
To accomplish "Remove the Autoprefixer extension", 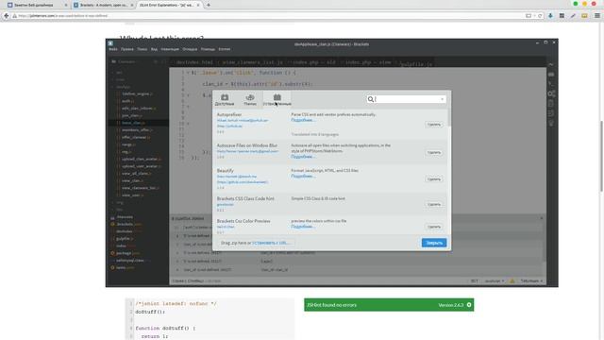I will pos(434,125).
